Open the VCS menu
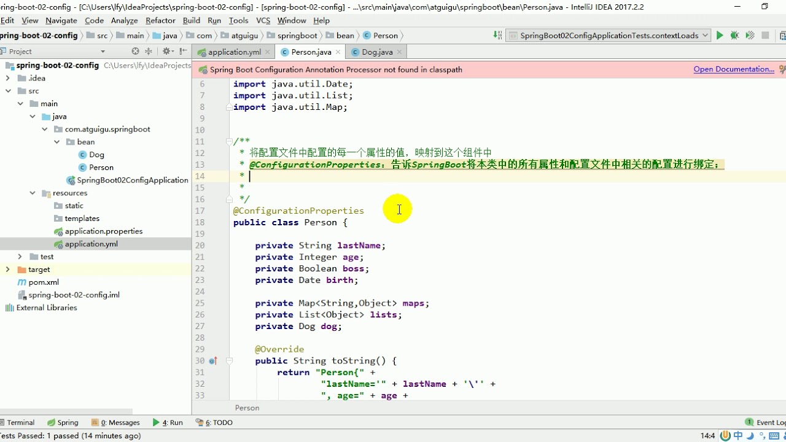786x442 pixels. point(263,20)
